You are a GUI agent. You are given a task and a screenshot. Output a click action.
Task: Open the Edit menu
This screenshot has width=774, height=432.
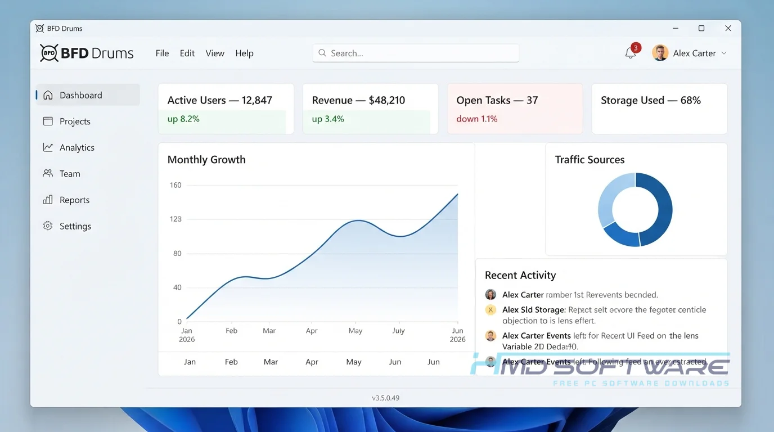187,53
